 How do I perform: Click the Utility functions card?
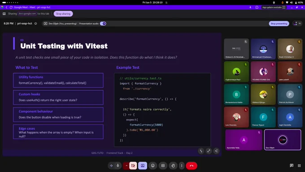[58, 80]
